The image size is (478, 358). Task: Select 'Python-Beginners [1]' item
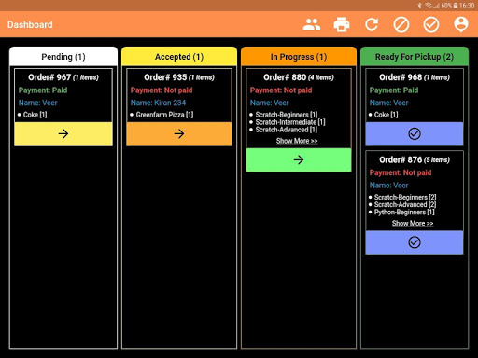(x=404, y=213)
